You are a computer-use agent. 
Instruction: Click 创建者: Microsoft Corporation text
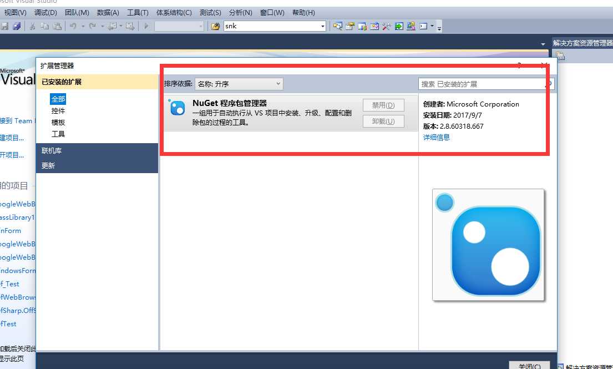tap(471, 104)
